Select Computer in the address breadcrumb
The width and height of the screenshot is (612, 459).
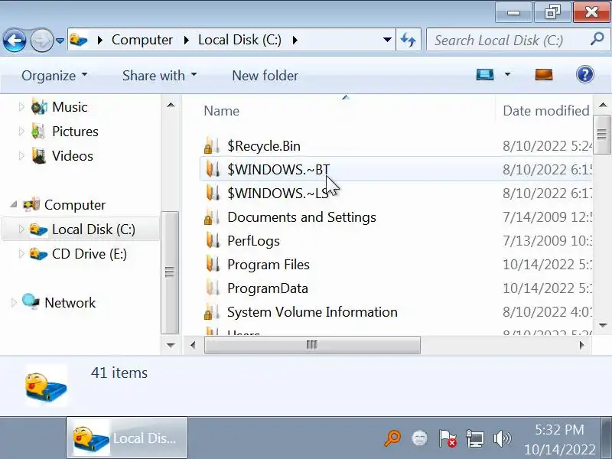pyautogui.click(x=142, y=40)
